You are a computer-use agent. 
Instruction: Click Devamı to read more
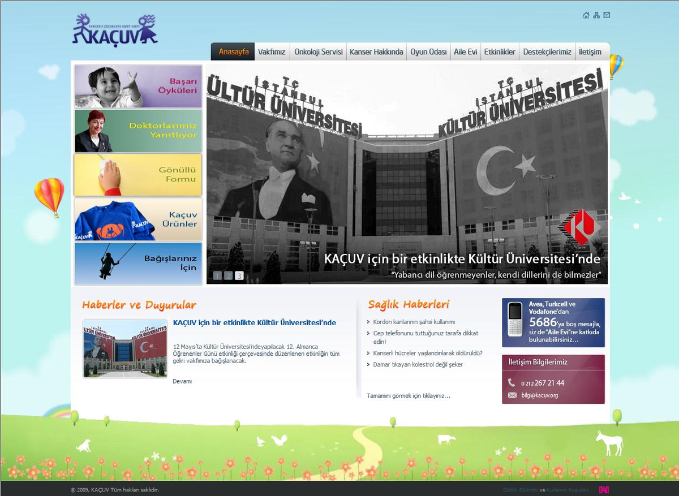(x=182, y=381)
